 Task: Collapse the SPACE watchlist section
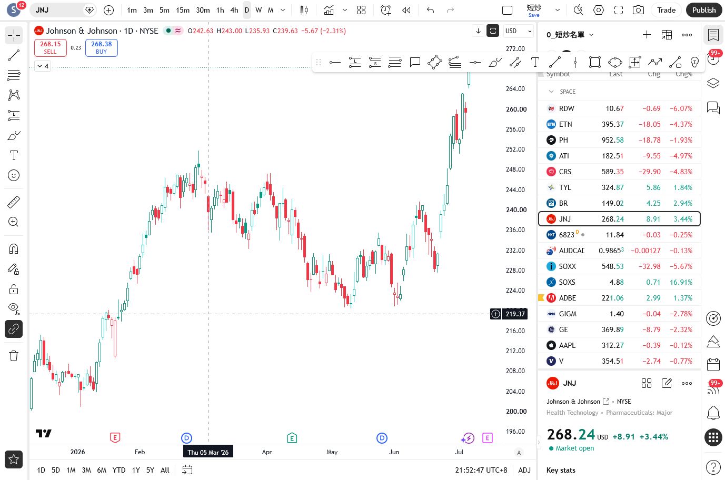click(x=551, y=92)
